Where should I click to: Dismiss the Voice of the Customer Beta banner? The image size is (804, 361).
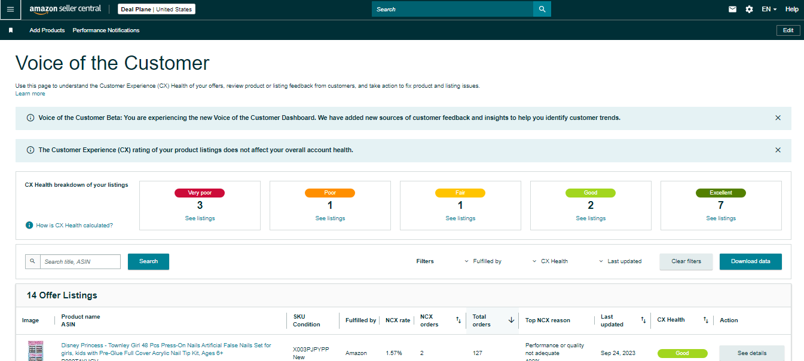click(778, 118)
